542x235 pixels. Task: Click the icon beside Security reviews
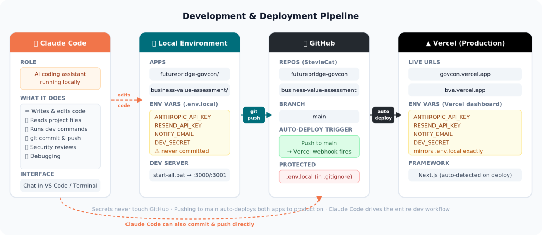(27, 147)
